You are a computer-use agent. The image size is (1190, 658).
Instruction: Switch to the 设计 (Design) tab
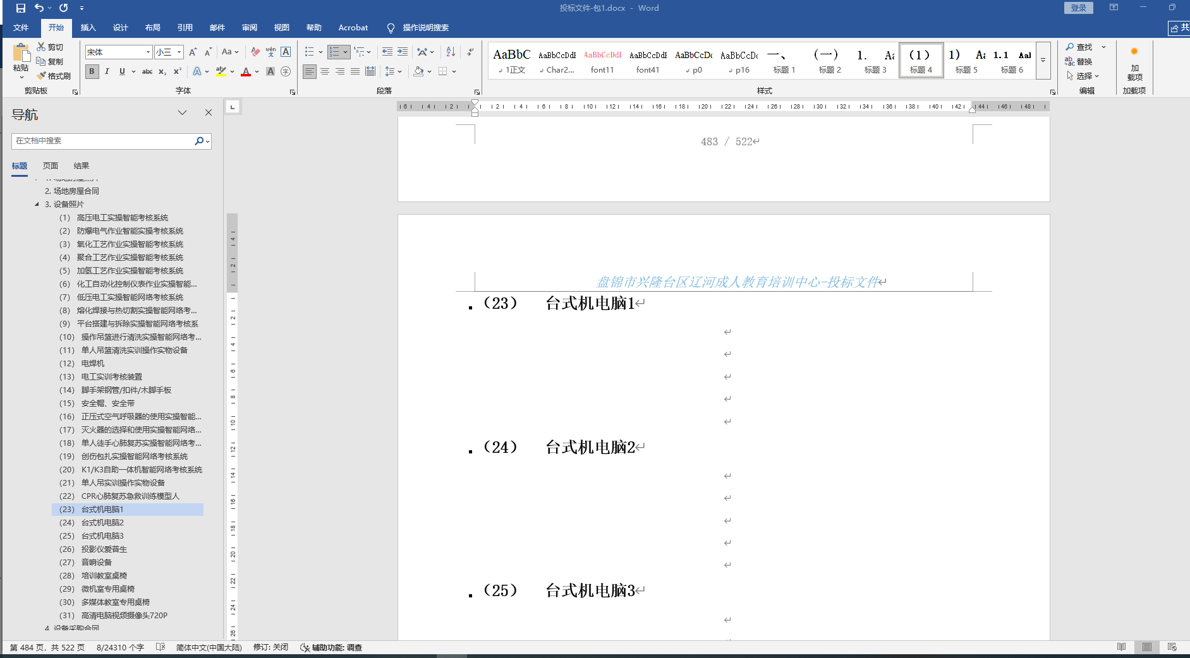click(x=121, y=28)
